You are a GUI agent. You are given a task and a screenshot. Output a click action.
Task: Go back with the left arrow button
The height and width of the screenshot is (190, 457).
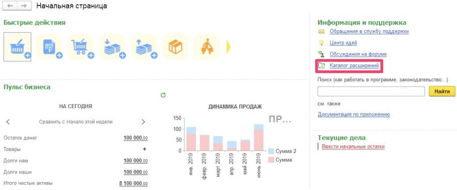(x=10, y=6)
